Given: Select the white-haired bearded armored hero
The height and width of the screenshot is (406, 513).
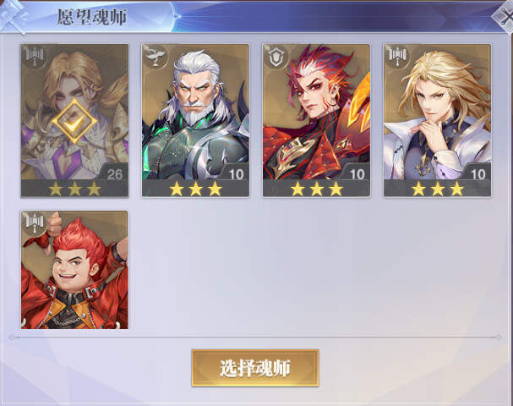Looking at the screenshot, I should click(195, 120).
